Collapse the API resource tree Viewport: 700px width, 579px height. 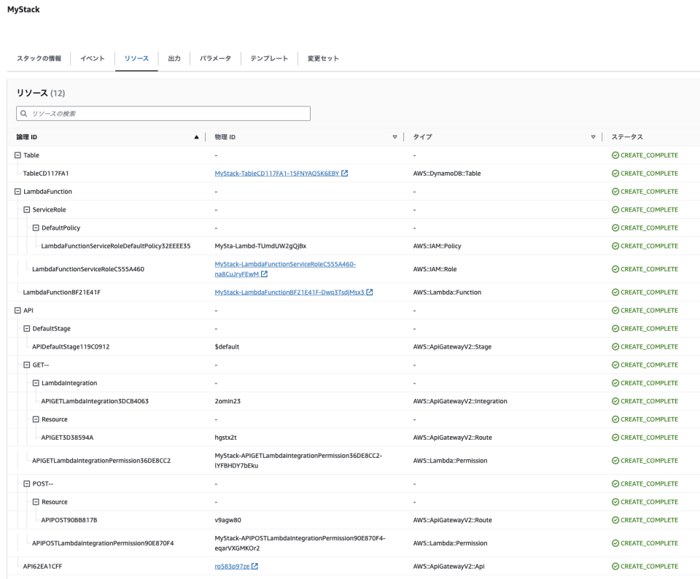click(x=18, y=310)
